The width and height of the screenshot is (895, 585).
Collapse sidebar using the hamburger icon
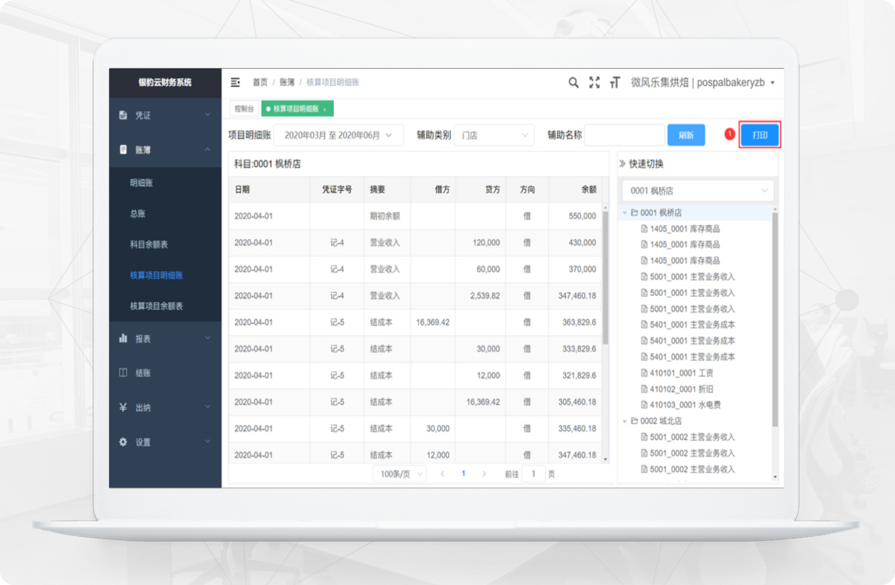click(235, 82)
